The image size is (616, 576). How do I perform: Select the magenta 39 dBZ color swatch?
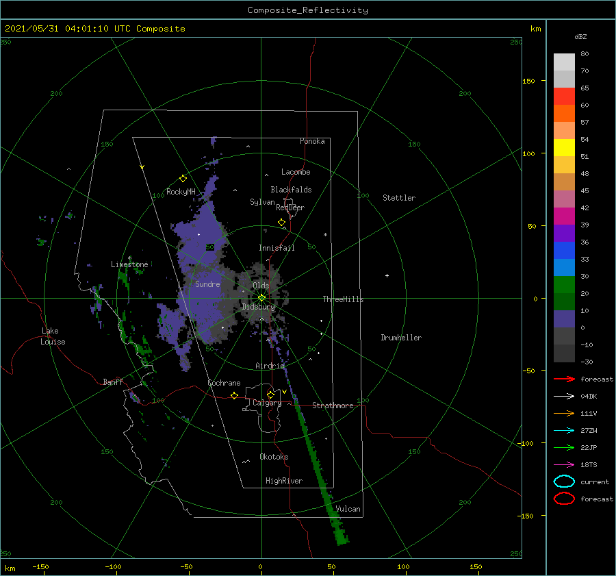[x=564, y=216]
